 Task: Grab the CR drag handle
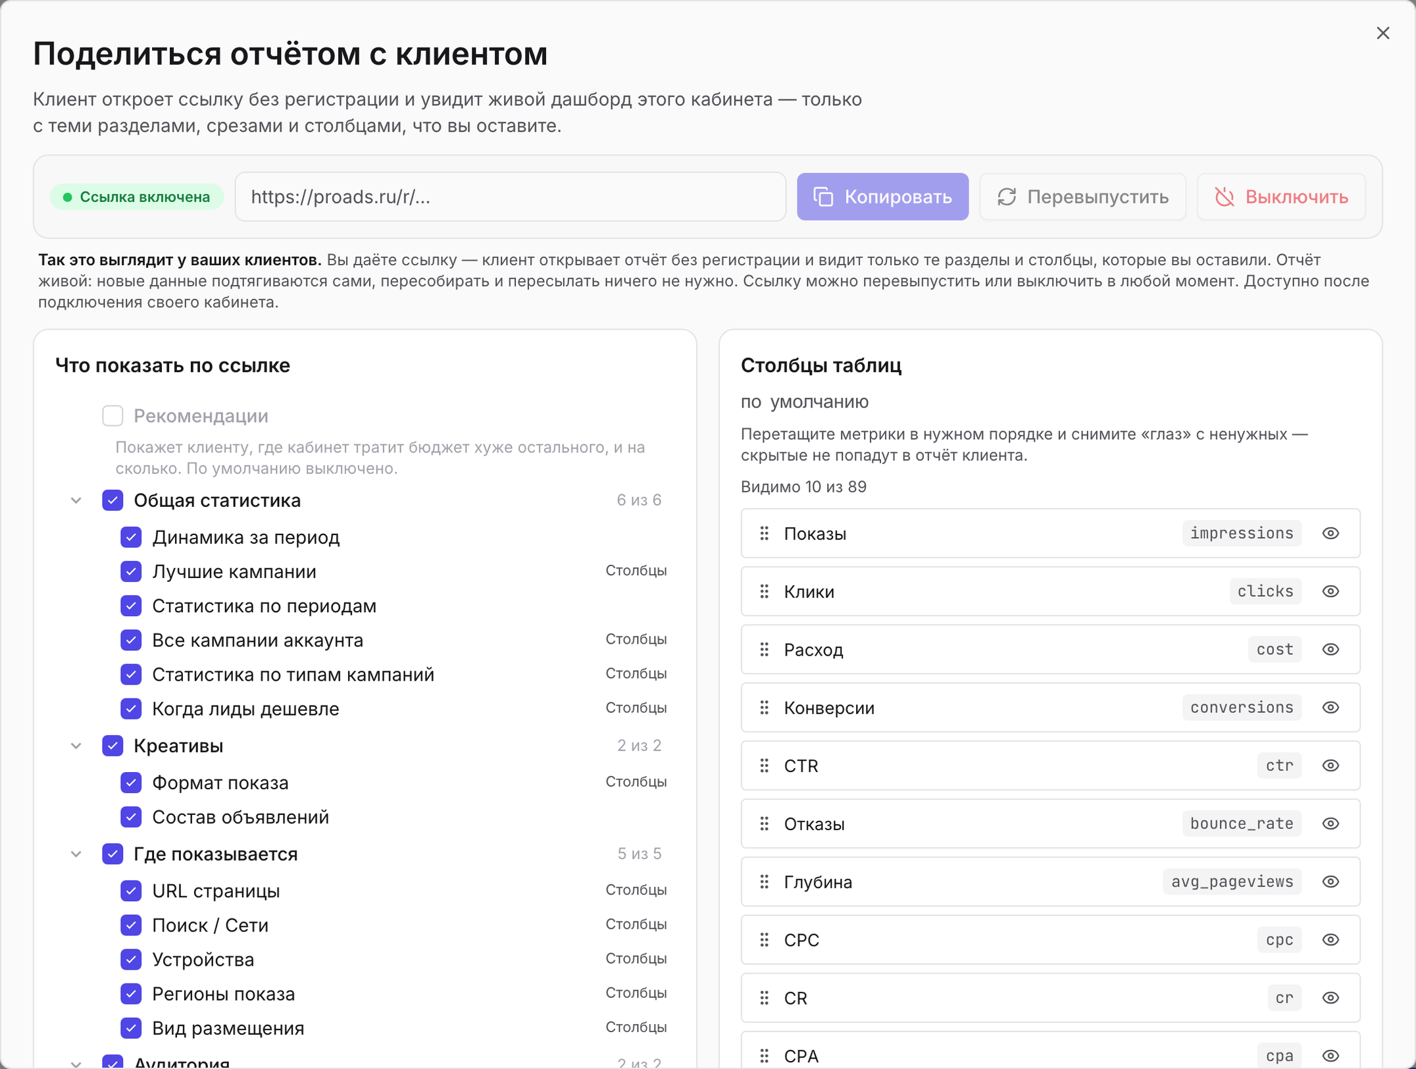point(764,998)
